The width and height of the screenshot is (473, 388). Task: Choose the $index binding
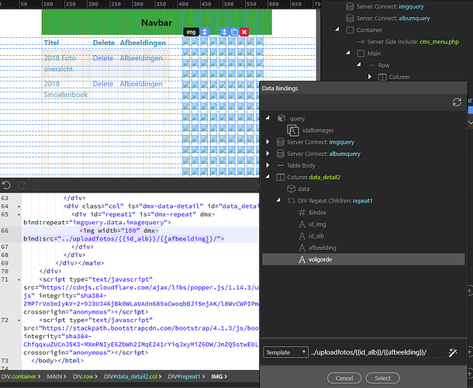[317, 213]
